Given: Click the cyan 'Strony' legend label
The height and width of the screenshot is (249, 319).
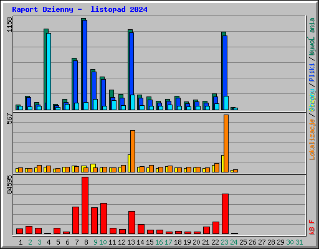Looking at the screenshot, I should (x=312, y=100).
